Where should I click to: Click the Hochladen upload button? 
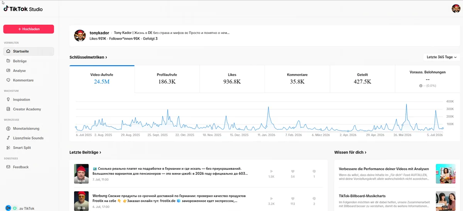click(29, 29)
